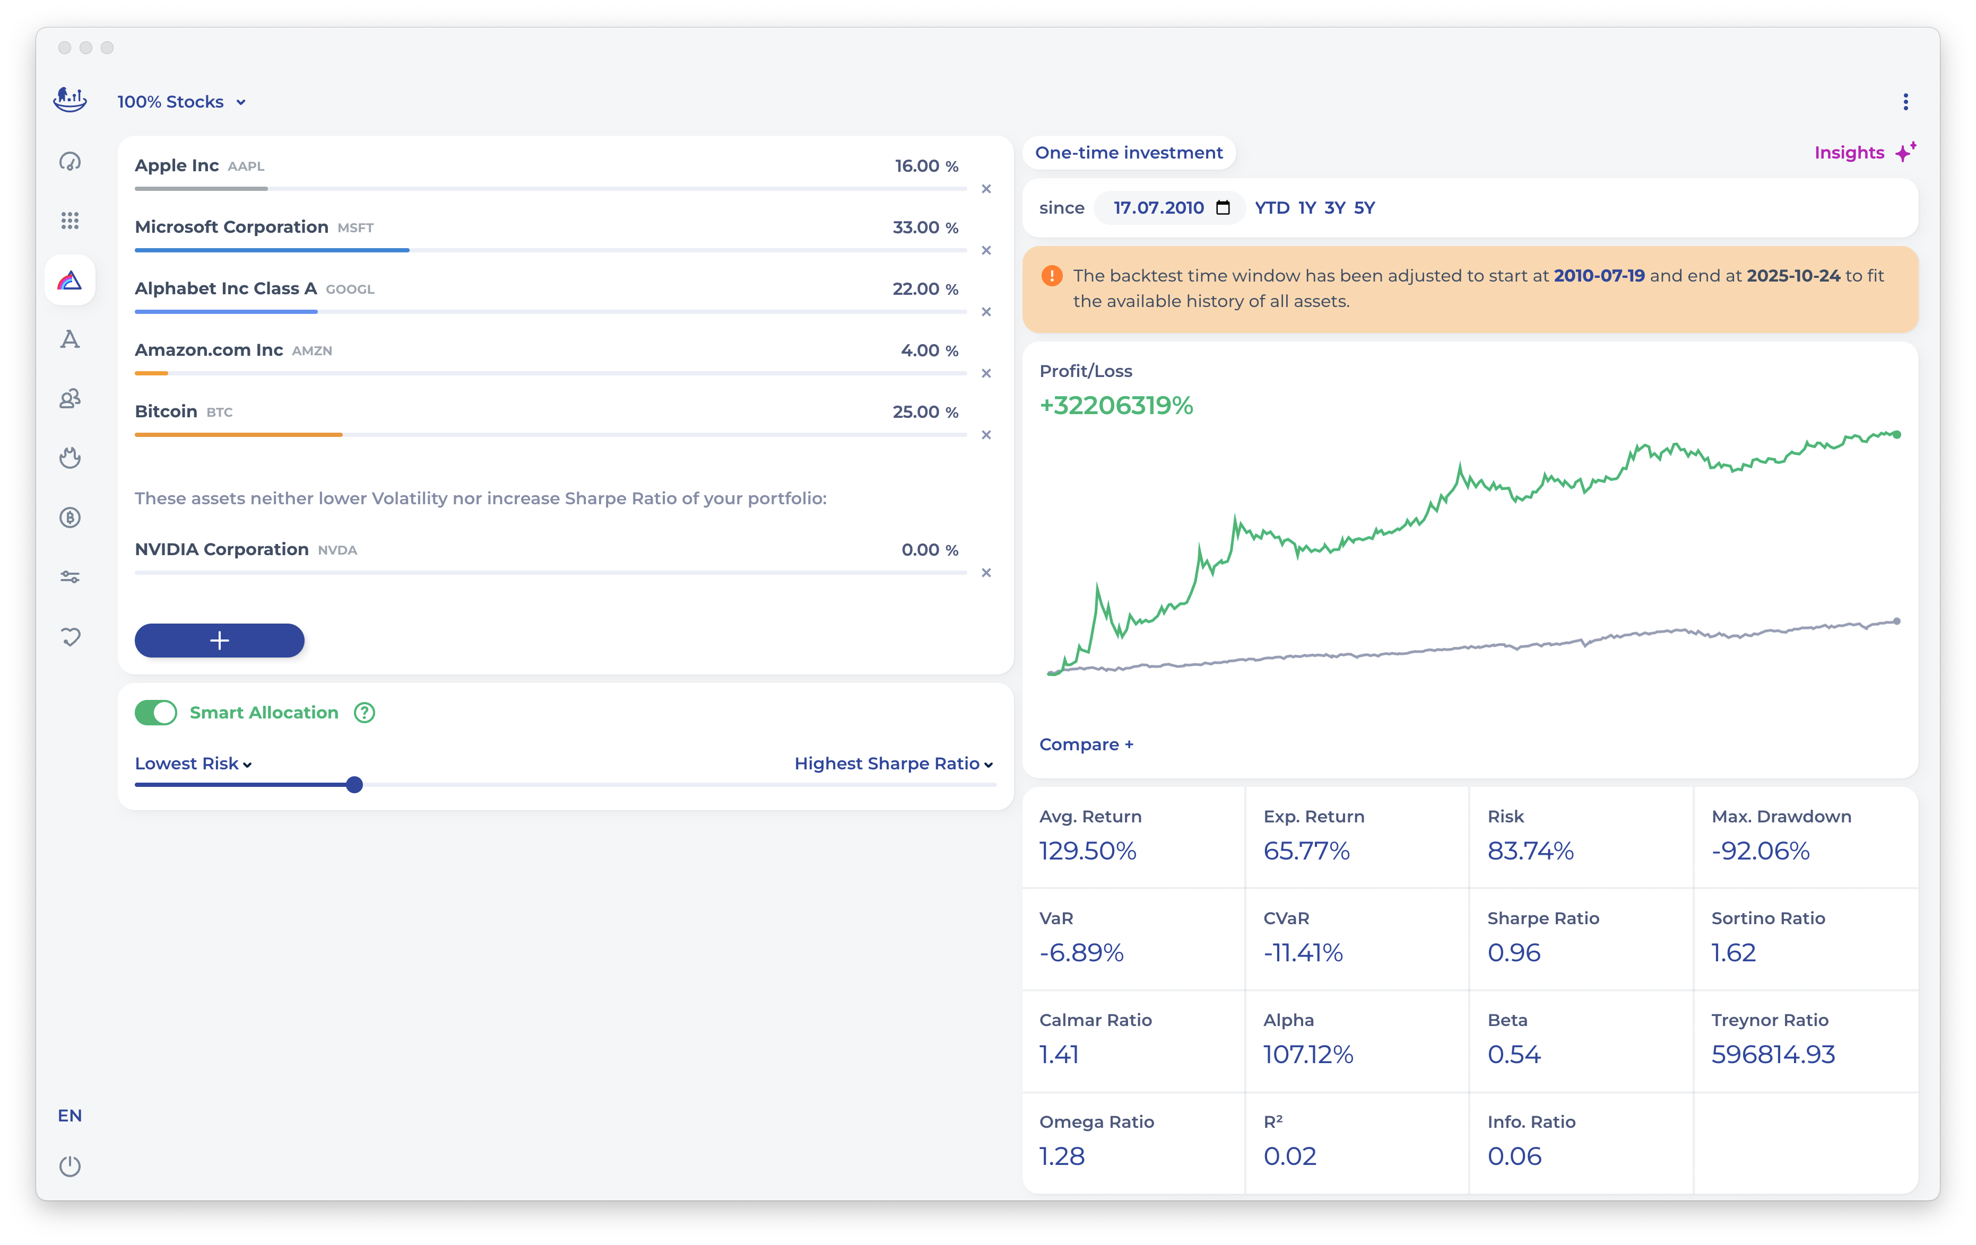Click the flame sidebar icon

click(x=70, y=458)
